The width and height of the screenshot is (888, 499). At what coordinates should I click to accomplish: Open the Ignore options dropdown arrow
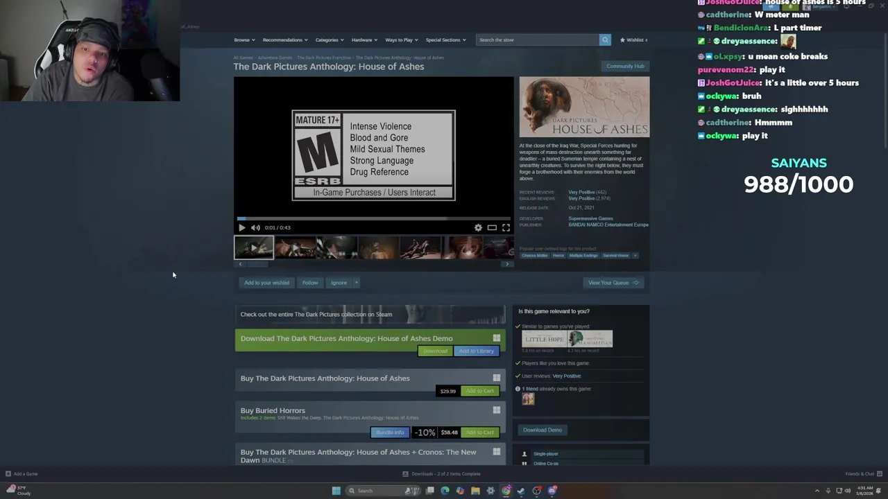click(x=356, y=283)
